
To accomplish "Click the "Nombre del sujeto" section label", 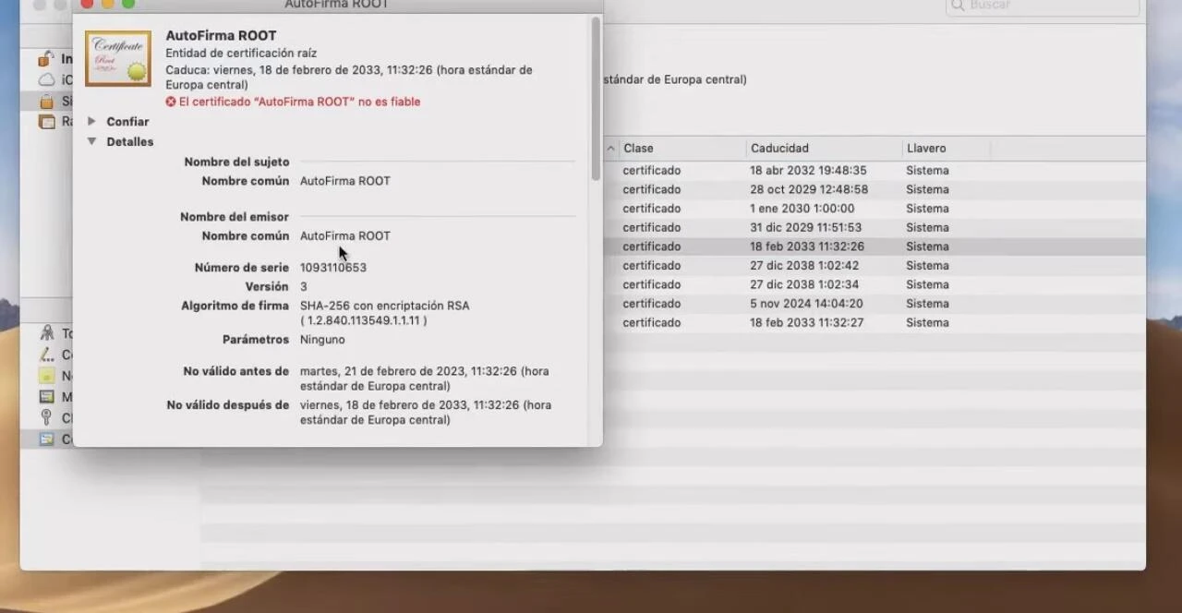I will click(236, 162).
